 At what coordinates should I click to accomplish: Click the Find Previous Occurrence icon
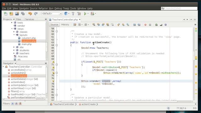pyautogui.click(x=98, y=24)
